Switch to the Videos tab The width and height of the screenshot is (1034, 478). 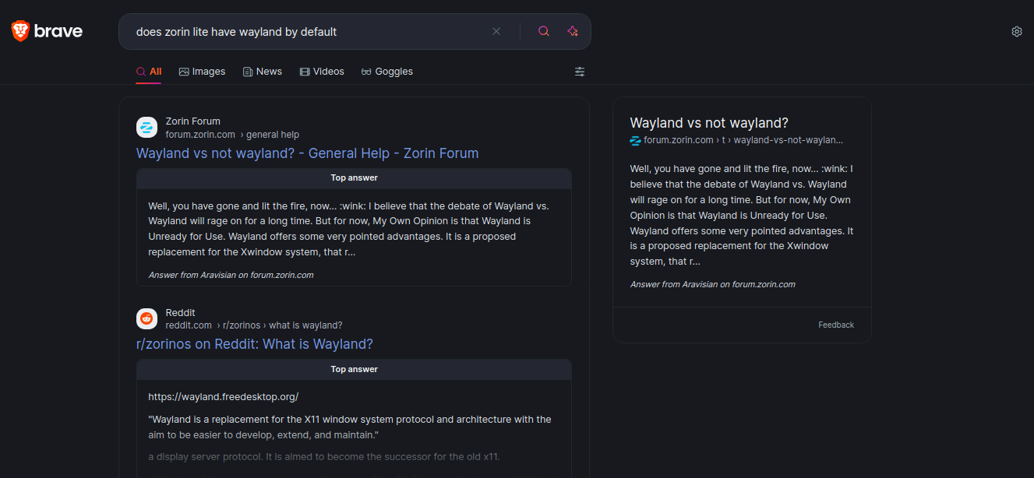pos(322,72)
